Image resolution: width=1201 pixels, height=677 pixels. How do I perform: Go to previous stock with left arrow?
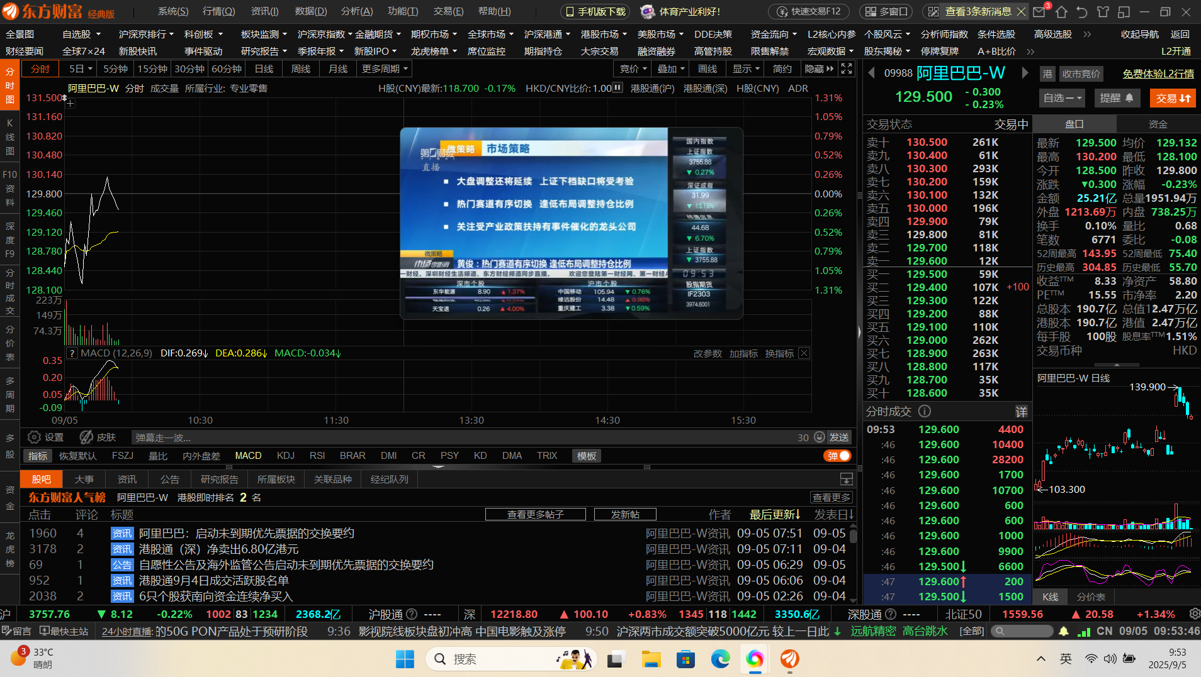[x=872, y=73]
